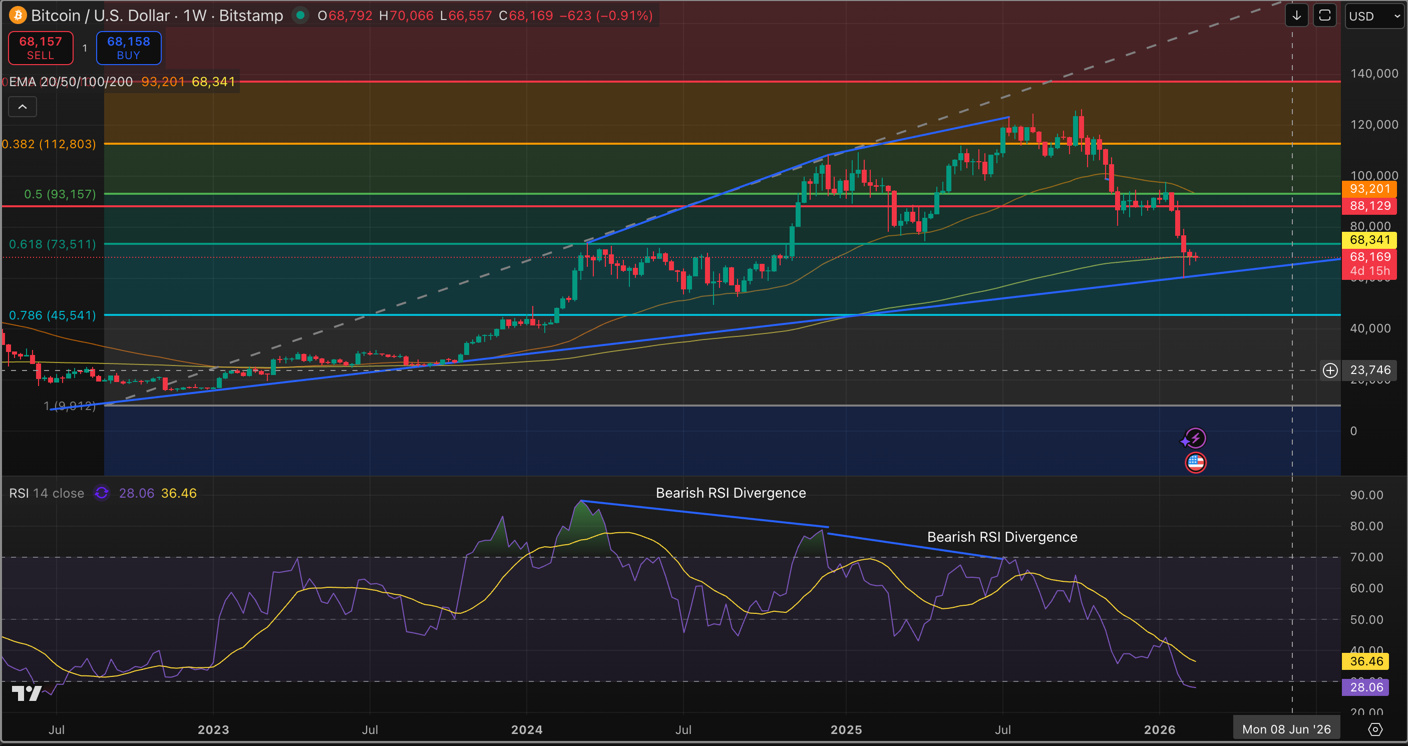Click the 68,158 BUY button
This screenshot has width=1408, height=746.
[129, 48]
